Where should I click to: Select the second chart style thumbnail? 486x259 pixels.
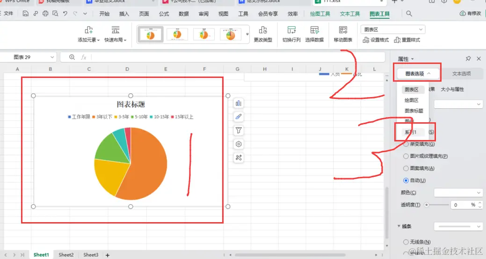pos(177,35)
